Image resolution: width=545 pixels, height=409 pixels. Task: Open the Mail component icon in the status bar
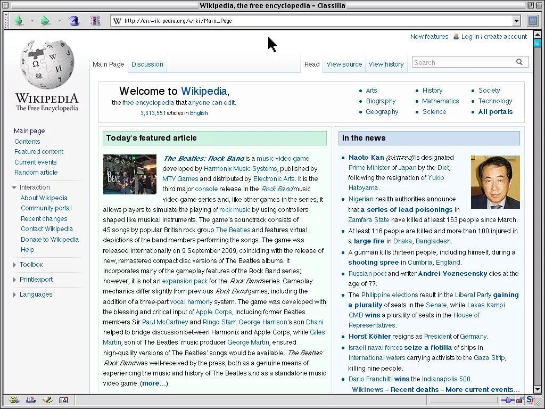click(30, 400)
